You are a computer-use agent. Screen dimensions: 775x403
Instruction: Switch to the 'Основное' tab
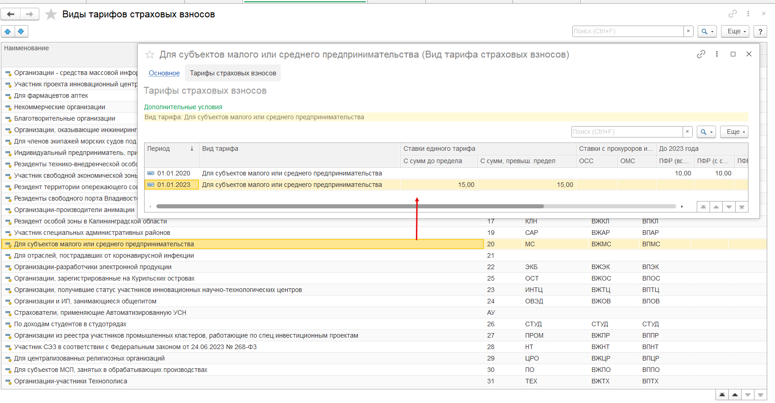[x=164, y=73]
